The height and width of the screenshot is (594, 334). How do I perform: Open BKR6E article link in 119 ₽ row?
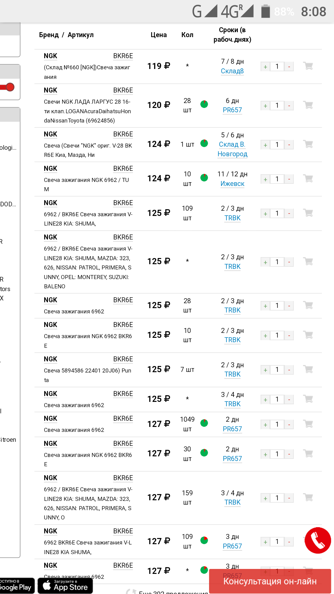tap(123, 56)
